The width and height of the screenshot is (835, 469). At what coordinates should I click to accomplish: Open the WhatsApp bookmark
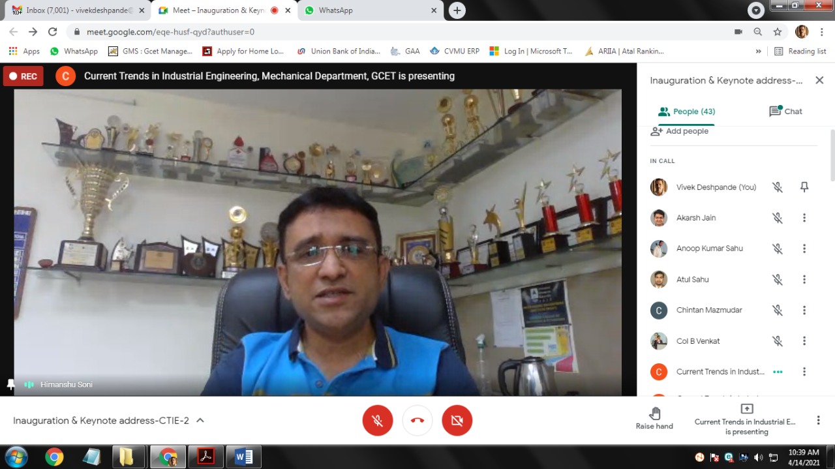74,51
